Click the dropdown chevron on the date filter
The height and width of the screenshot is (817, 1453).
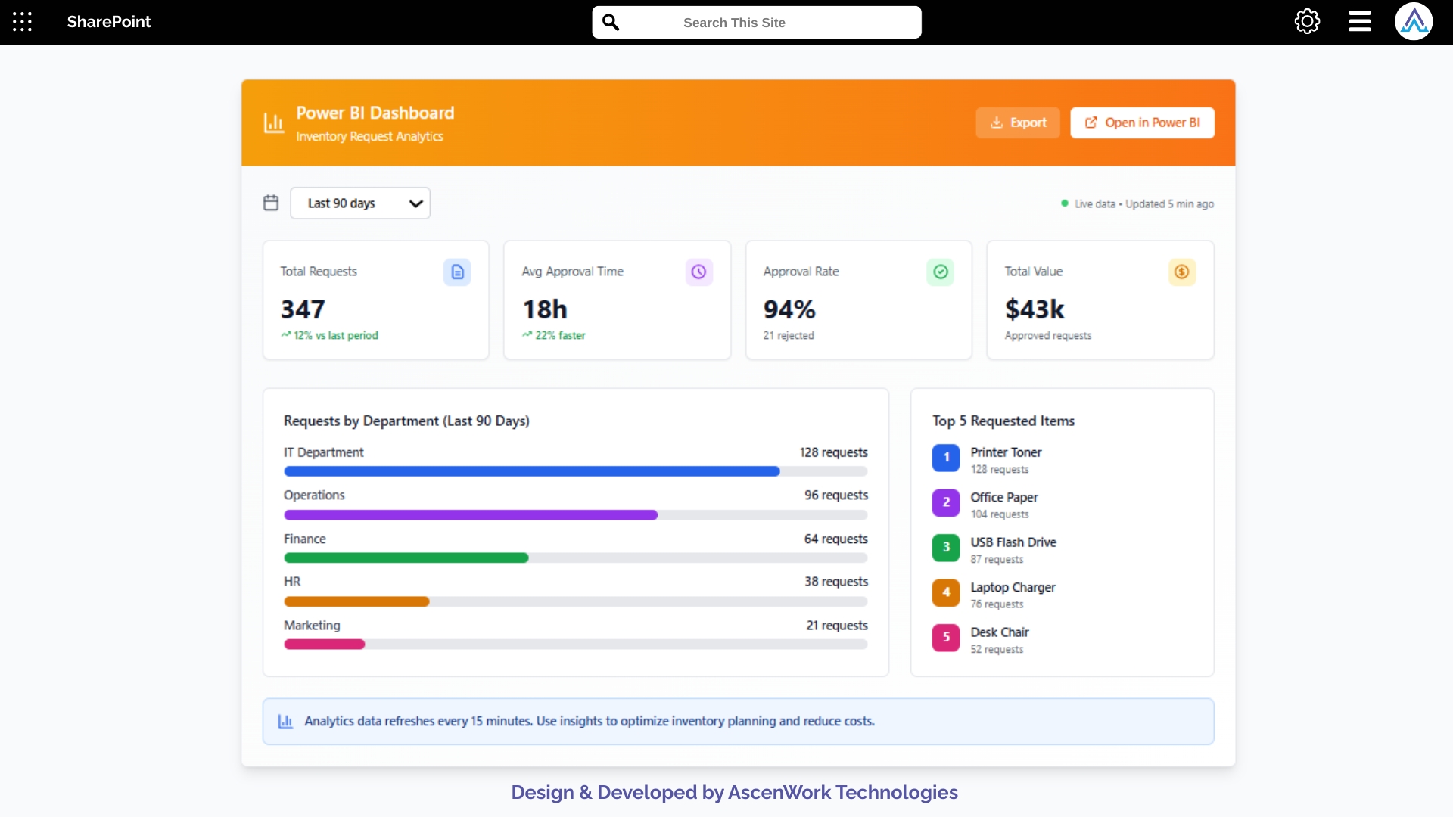[415, 203]
